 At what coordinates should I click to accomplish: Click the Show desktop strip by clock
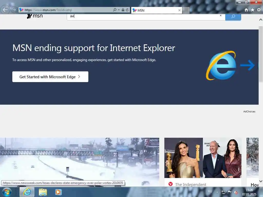[x=261, y=192]
